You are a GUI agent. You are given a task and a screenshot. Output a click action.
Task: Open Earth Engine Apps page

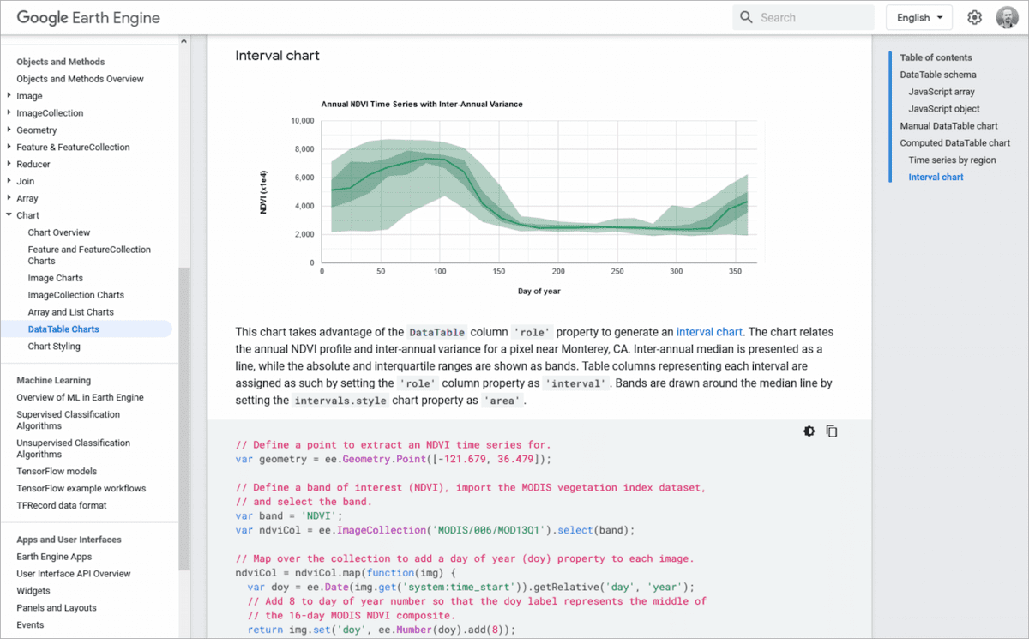coord(53,557)
